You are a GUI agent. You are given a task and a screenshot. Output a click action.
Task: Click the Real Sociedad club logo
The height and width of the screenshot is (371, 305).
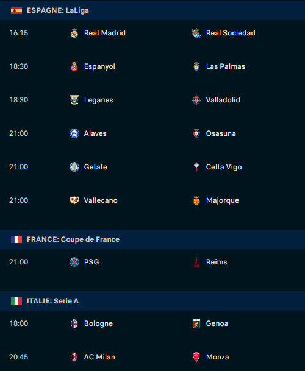pyautogui.click(x=196, y=33)
